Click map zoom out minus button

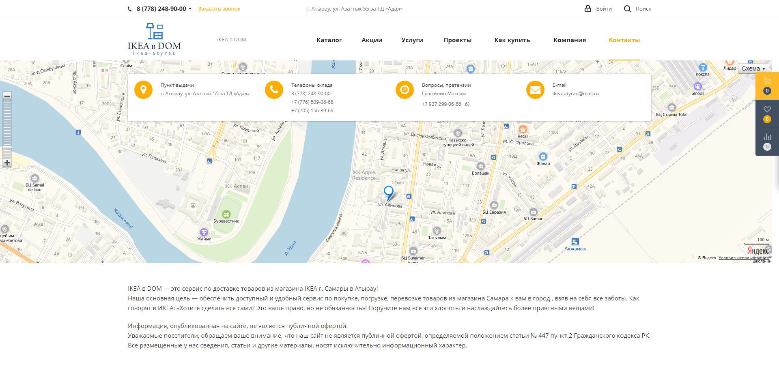pyautogui.click(x=7, y=96)
